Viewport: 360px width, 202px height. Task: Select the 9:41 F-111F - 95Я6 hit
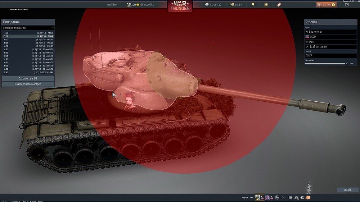tap(28, 73)
